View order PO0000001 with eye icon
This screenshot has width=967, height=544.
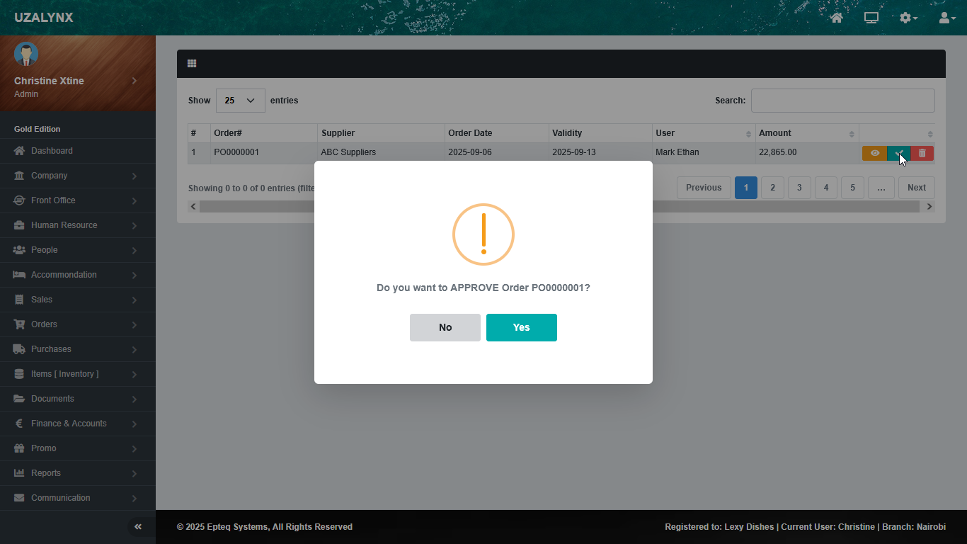pyautogui.click(x=874, y=153)
